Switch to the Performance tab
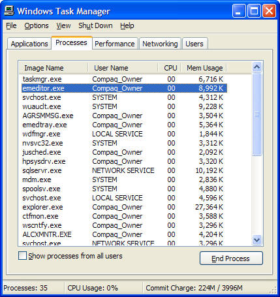This screenshot has width=280, height=297. pos(115,44)
